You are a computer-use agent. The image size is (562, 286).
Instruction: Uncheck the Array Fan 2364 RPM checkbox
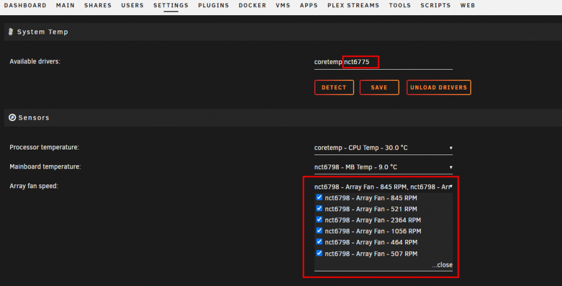click(x=319, y=219)
